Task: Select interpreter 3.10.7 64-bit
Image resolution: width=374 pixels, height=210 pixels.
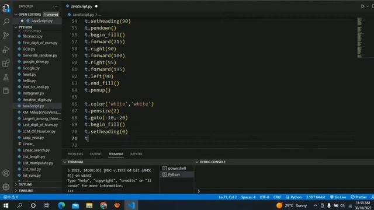Action: [316, 197]
